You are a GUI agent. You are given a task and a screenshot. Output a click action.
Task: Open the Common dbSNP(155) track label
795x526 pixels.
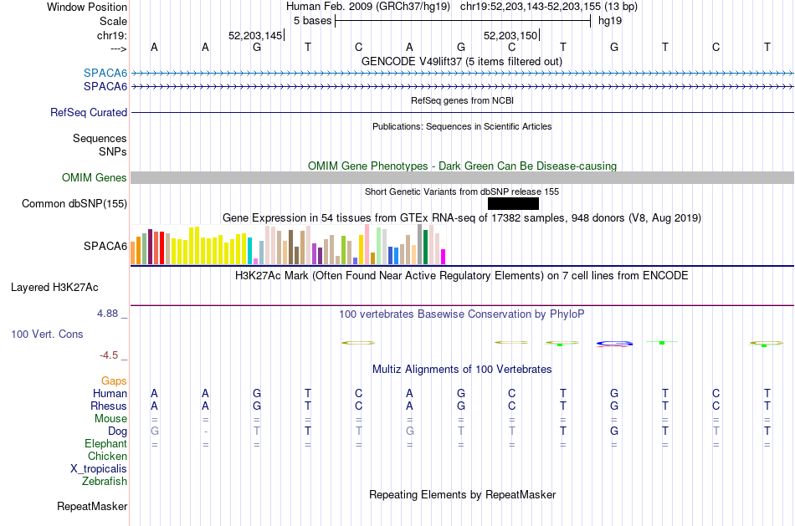tap(74, 204)
